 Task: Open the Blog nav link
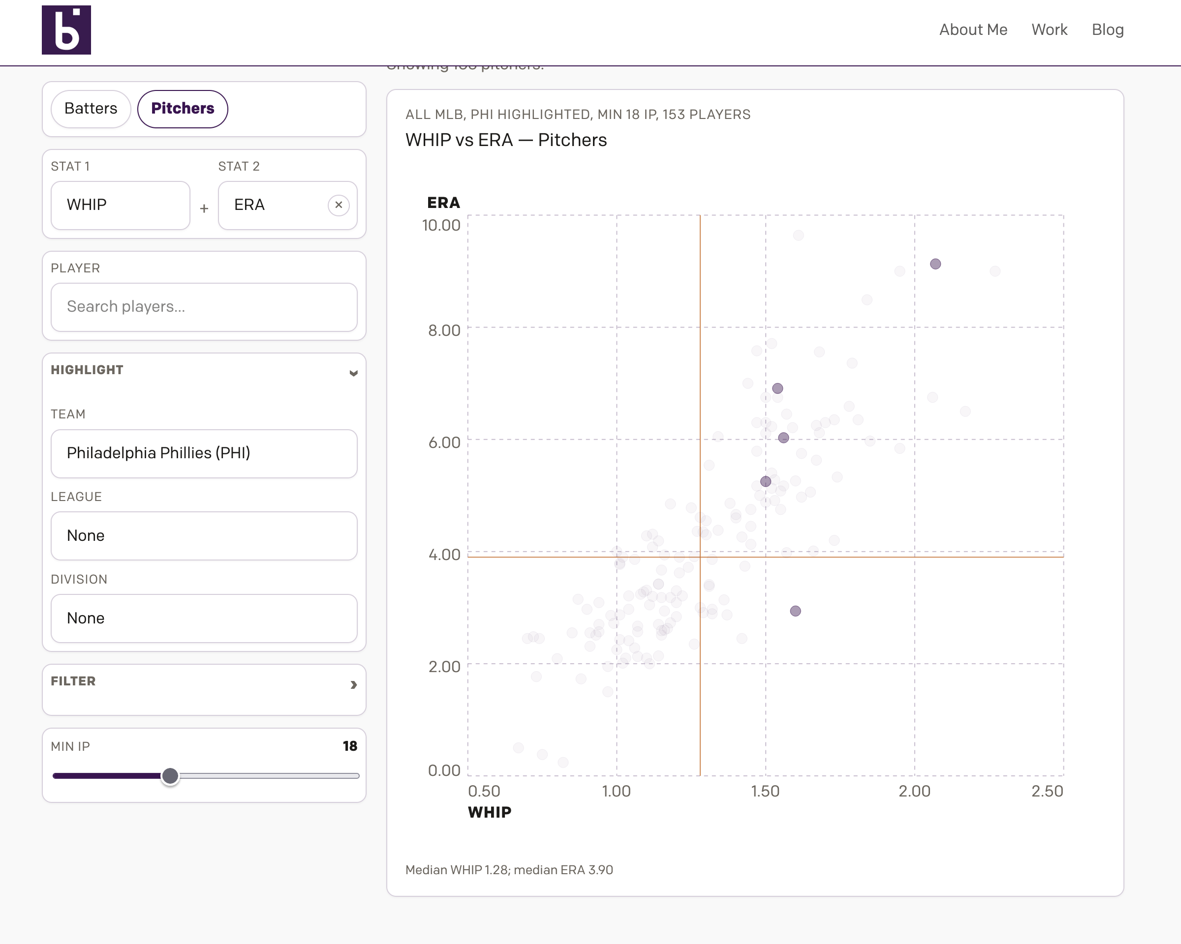pos(1107,29)
